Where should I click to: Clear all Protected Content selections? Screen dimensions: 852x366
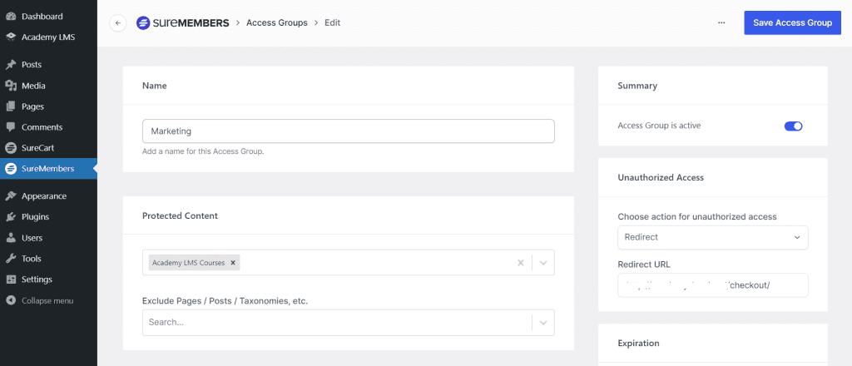[x=521, y=263]
